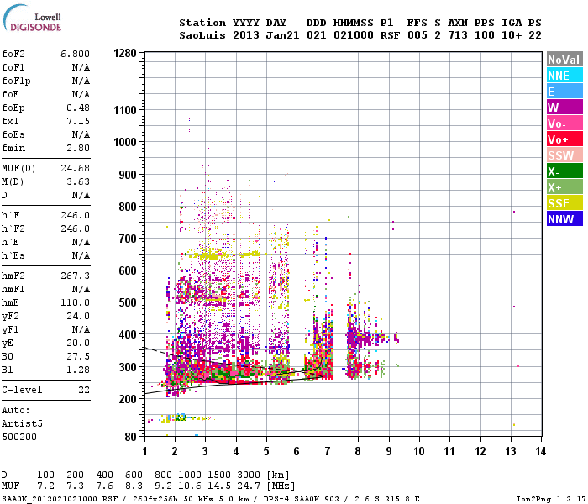This screenshot has width=588, height=504.
Task: Click the SaoLuis station name
Action: tap(202, 35)
